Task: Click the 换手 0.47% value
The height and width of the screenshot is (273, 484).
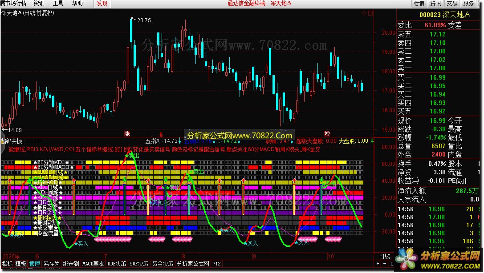Action: pyautogui.click(x=437, y=164)
